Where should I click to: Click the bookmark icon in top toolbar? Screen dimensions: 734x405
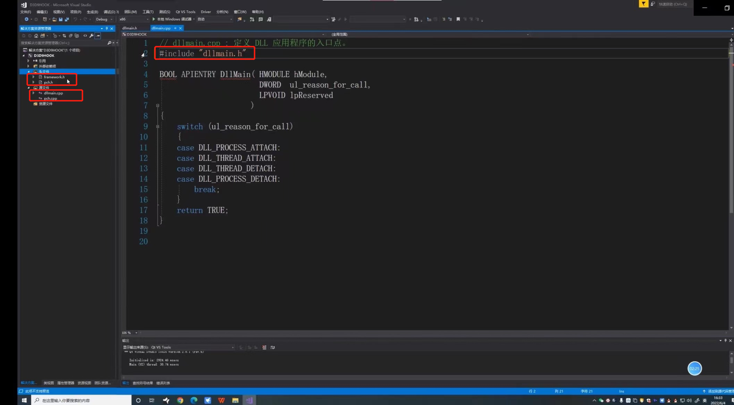(458, 19)
